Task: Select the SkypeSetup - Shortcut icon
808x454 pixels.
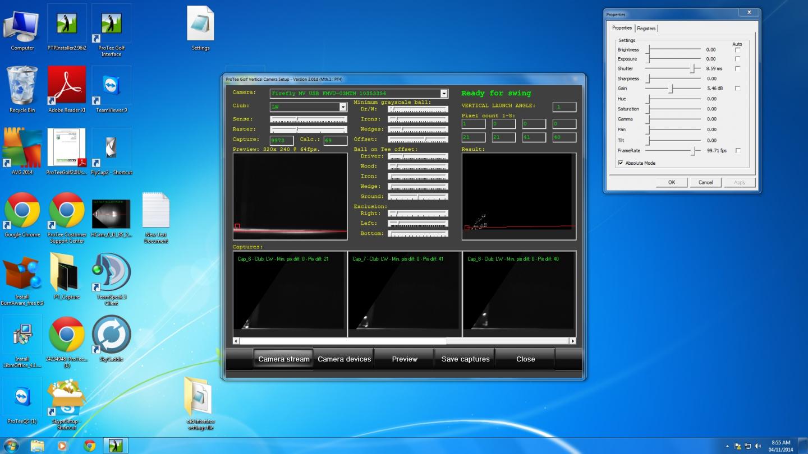Action: coord(67,404)
